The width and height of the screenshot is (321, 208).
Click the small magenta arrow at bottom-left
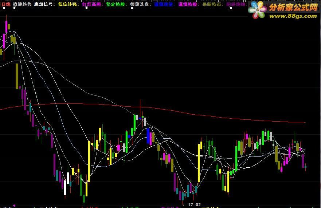pos(14,205)
